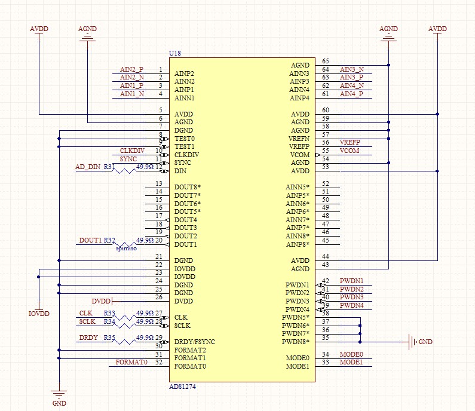Click the spimiso annotation text
The height and width of the screenshot is (411, 475).
(126, 249)
